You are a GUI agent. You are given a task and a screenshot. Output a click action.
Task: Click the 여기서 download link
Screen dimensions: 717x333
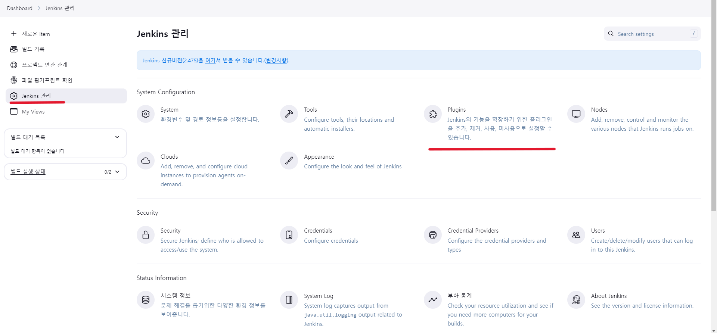[210, 60]
